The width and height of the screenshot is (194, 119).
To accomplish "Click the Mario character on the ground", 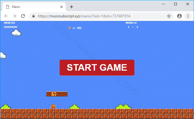I will coord(53,106).
